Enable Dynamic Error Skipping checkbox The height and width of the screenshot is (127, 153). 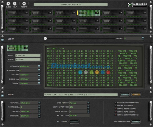(116, 103)
